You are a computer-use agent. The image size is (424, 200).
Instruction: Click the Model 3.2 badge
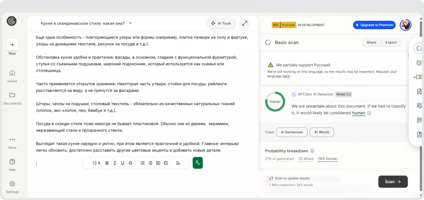tap(343, 94)
